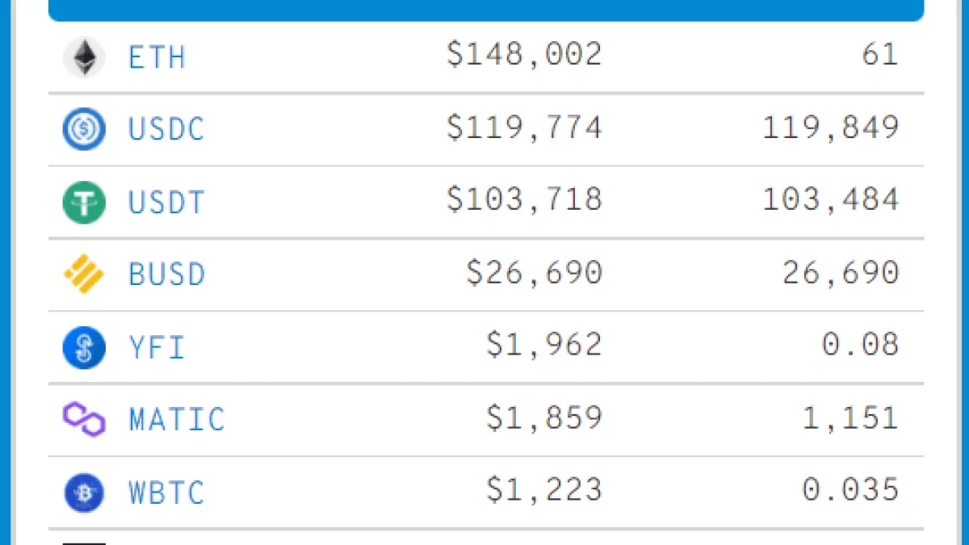Click the yellow BUSD logo icon
This screenshot has height=545, width=969.
coord(84,275)
